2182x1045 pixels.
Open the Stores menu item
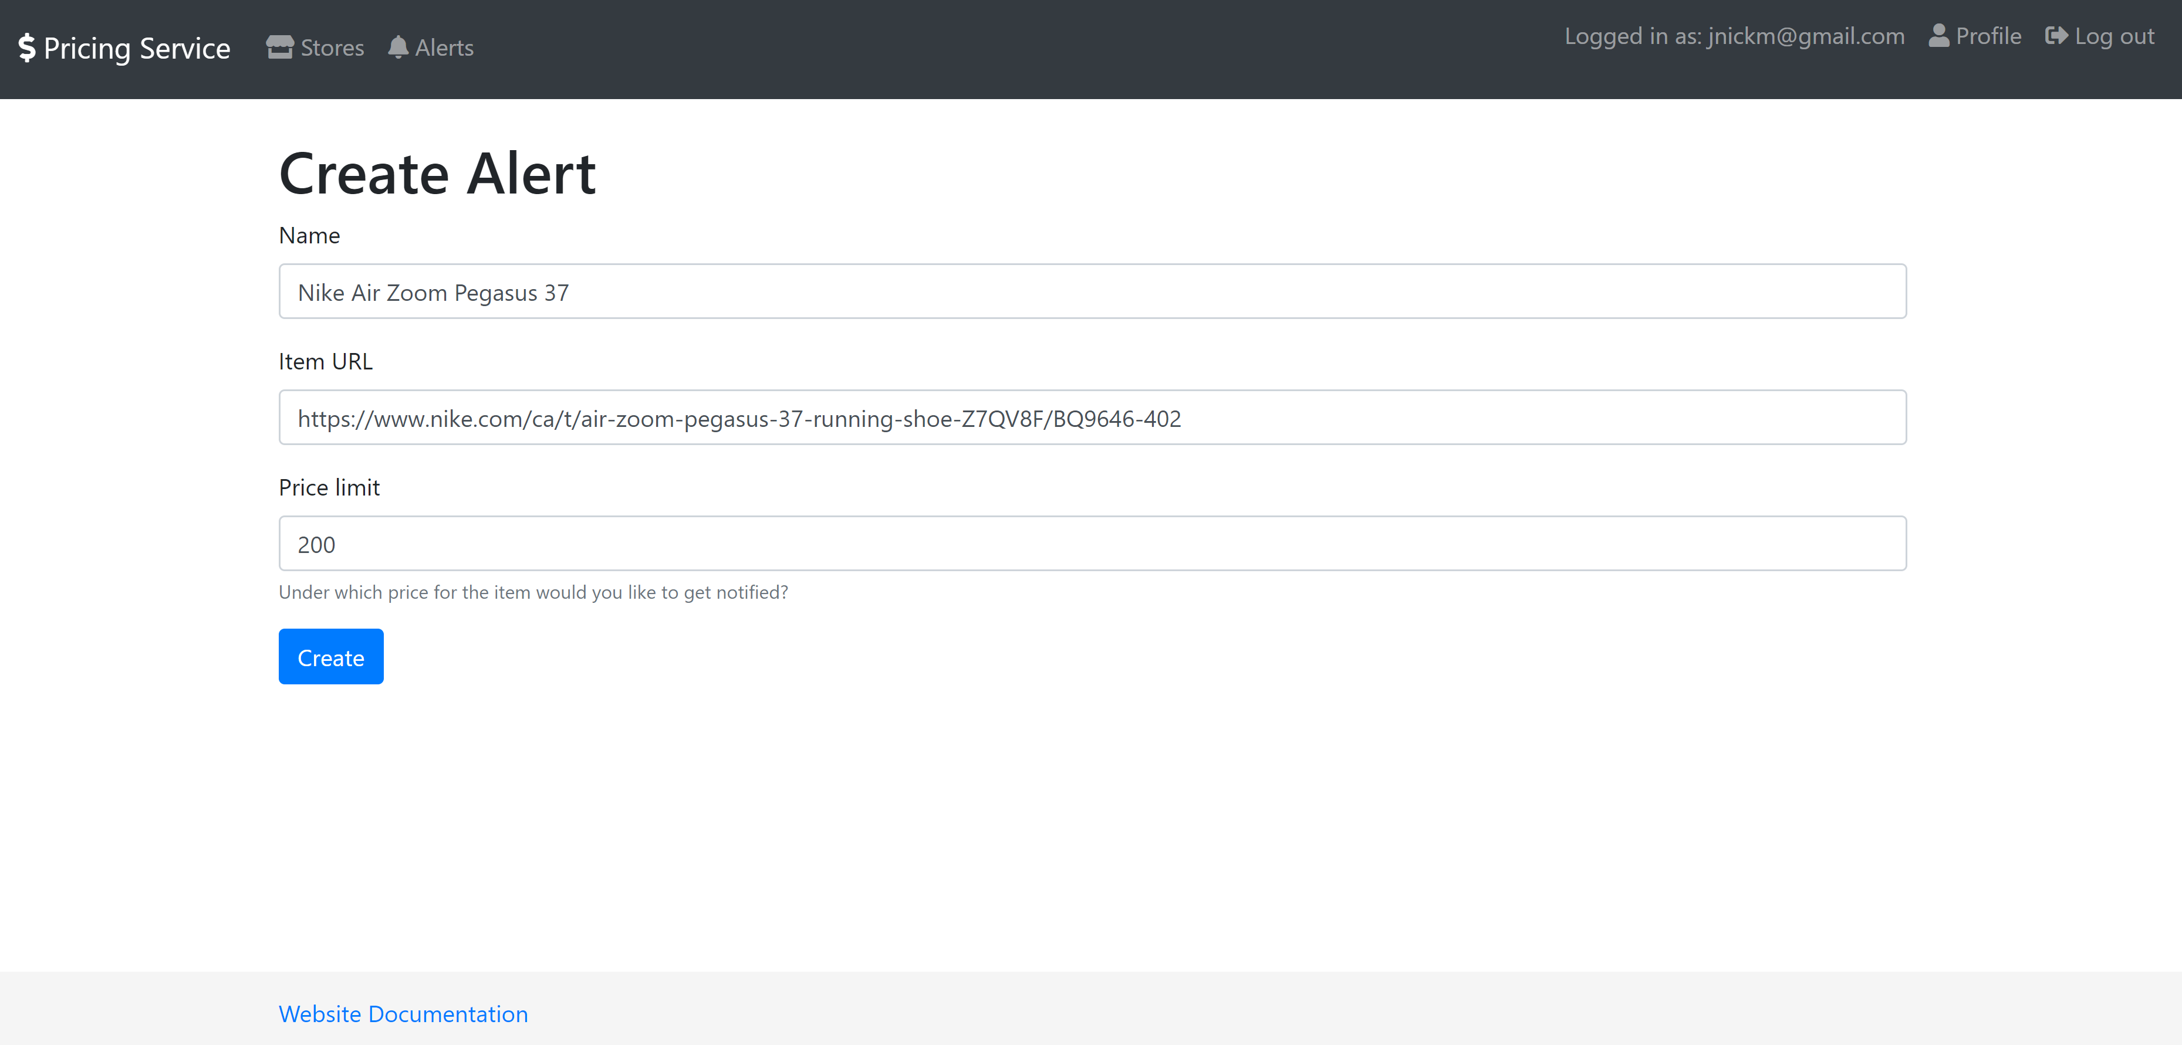click(315, 48)
